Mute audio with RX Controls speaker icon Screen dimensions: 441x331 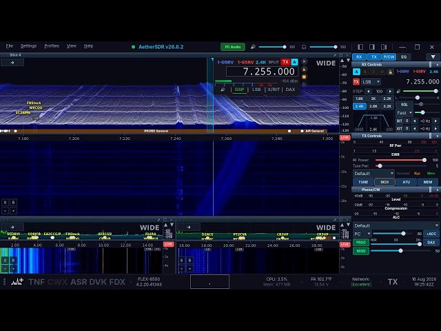[398, 92]
